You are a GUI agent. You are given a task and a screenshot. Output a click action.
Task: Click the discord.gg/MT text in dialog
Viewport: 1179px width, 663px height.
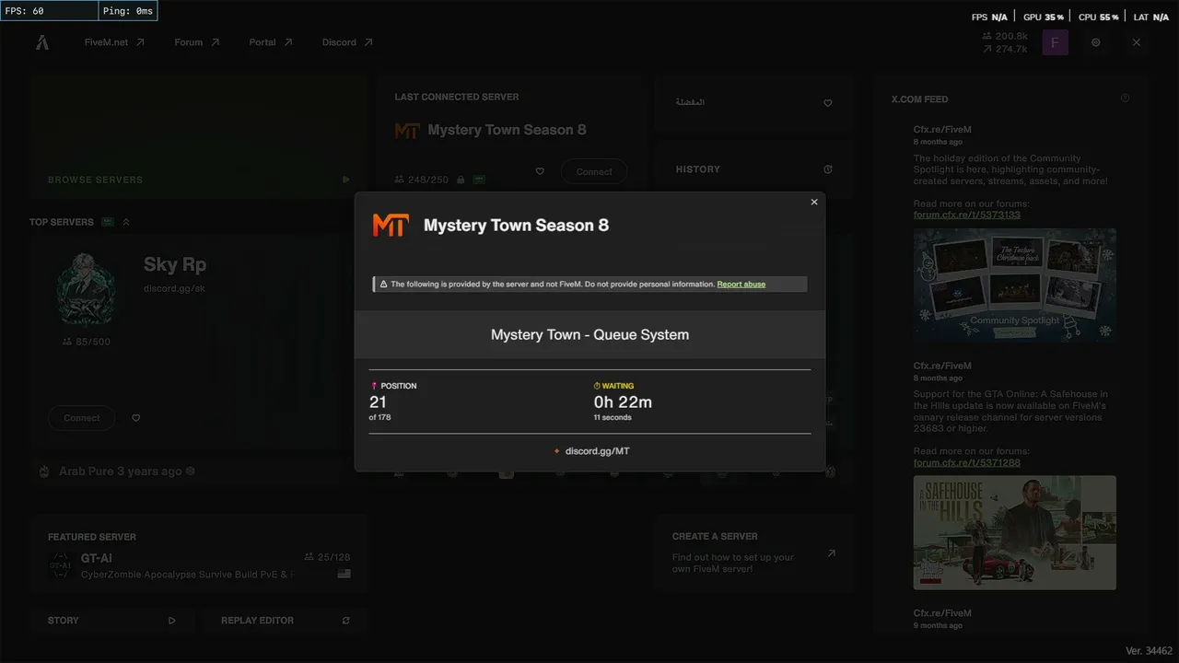(597, 451)
